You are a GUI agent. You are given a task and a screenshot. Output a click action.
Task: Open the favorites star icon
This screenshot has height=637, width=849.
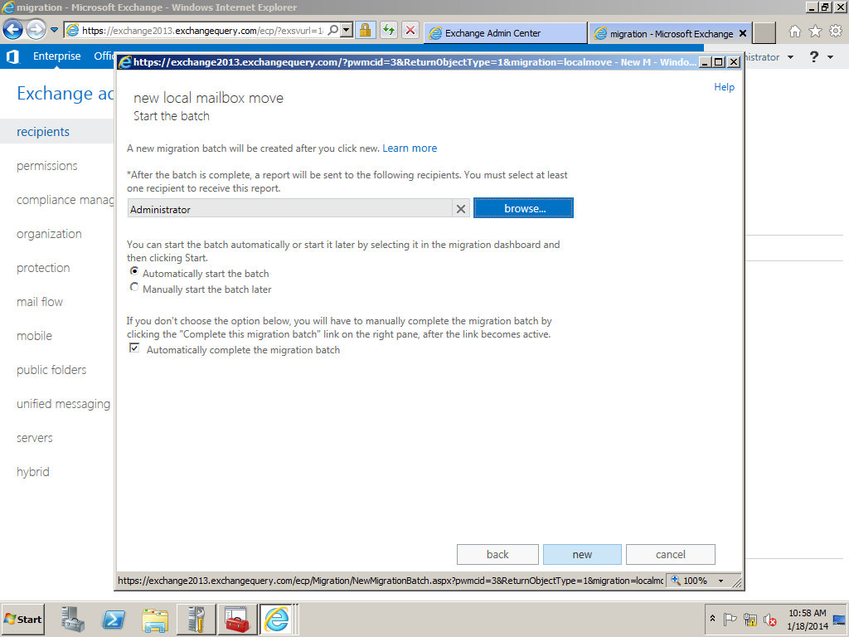coord(815,32)
